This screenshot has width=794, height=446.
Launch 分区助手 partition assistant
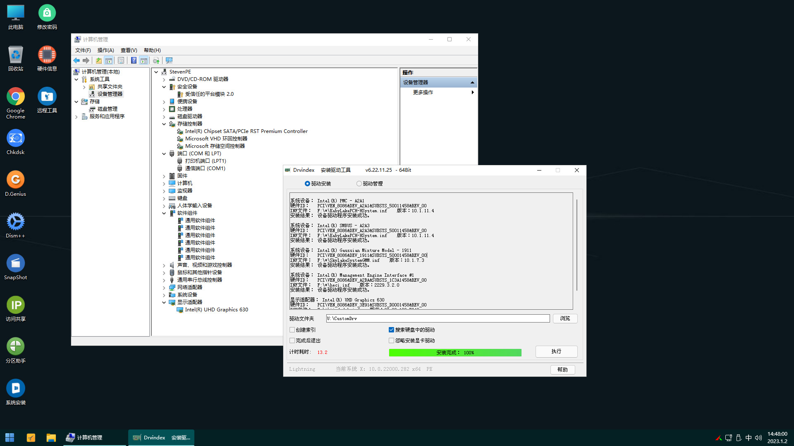(x=16, y=351)
